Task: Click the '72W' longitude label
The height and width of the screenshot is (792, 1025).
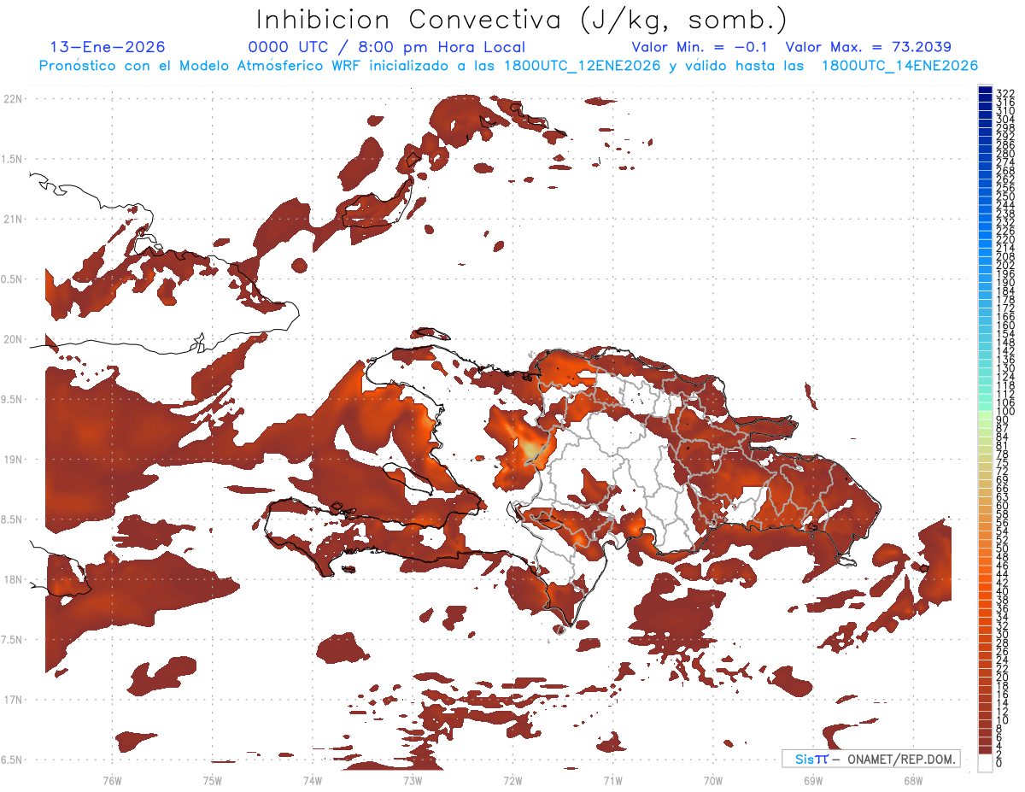Action: pyautogui.click(x=512, y=780)
